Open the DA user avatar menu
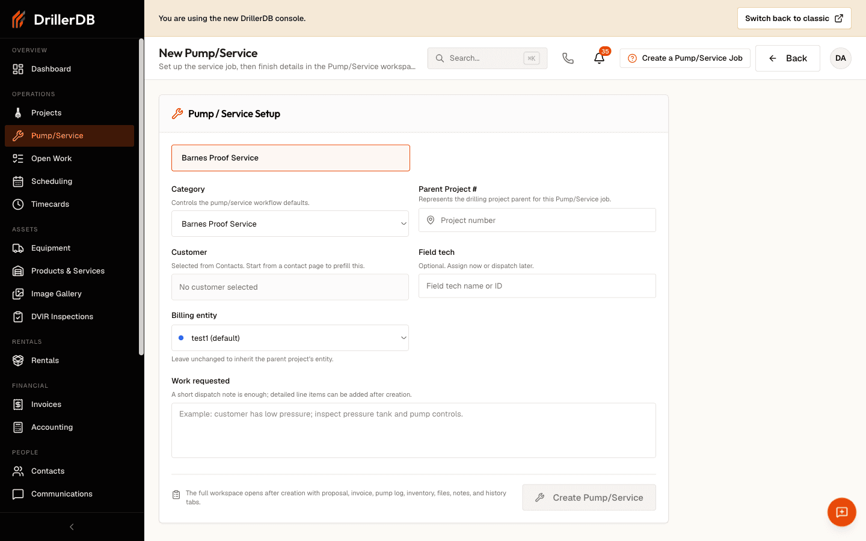 (841, 58)
